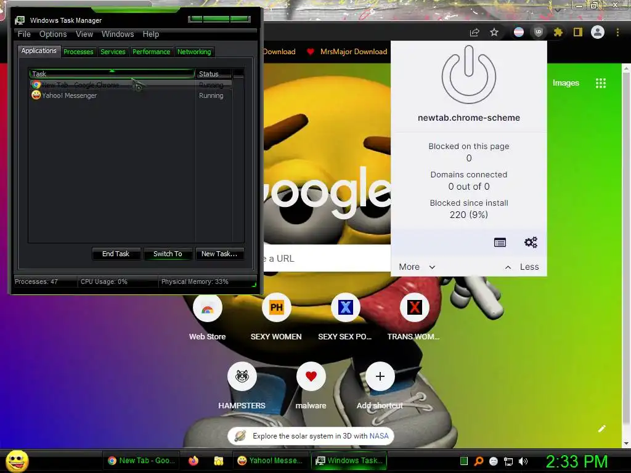Launch Firefox from the taskbar
Screen dimensions: 631x473
pos(193,461)
